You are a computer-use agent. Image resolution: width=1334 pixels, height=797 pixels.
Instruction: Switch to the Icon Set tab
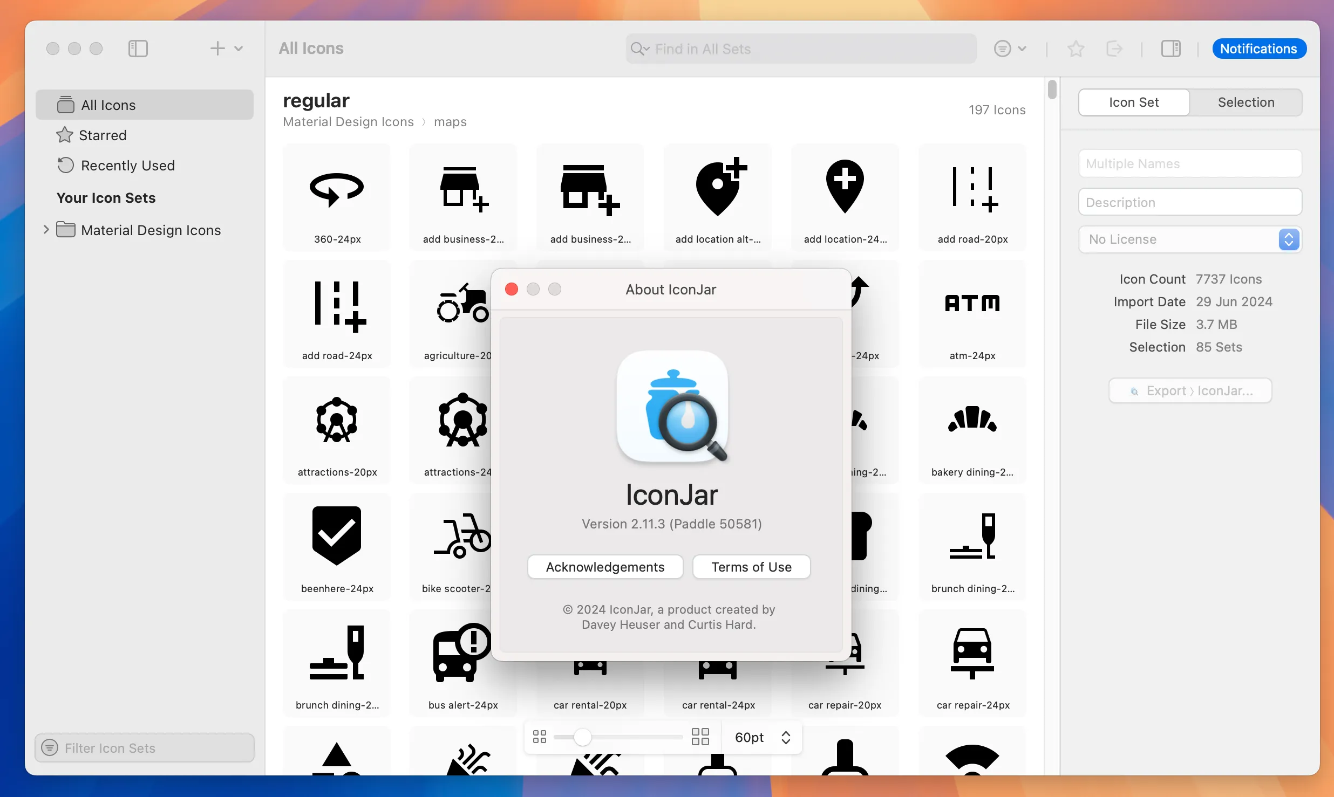coord(1134,102)
